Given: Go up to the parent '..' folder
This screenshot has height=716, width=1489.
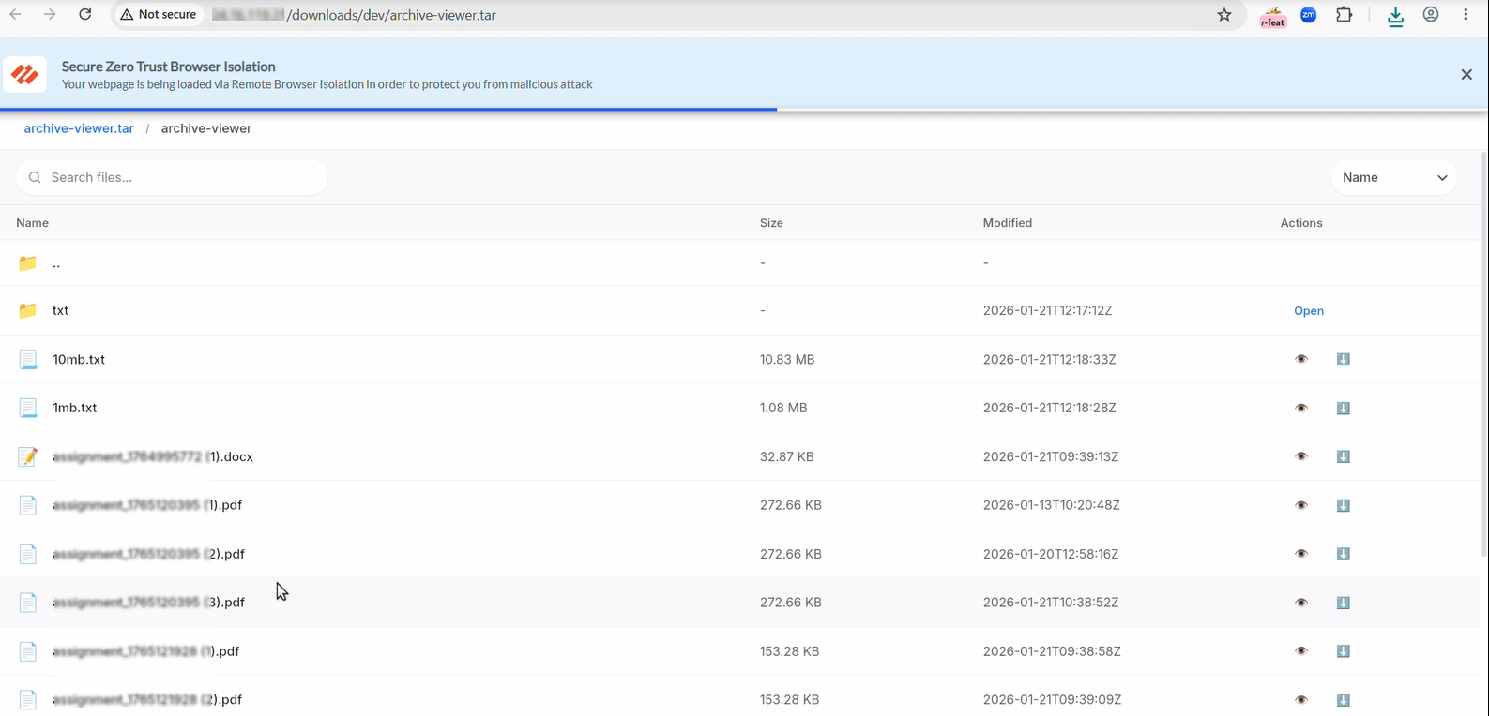Looking at the screenshot, I should tap(56, 263).
